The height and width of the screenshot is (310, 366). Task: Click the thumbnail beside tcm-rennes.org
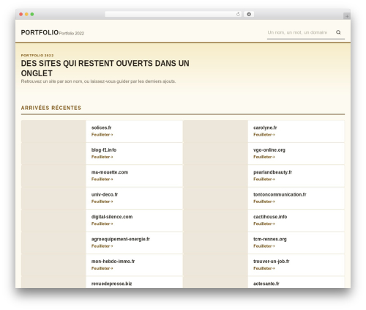point(215,243)
